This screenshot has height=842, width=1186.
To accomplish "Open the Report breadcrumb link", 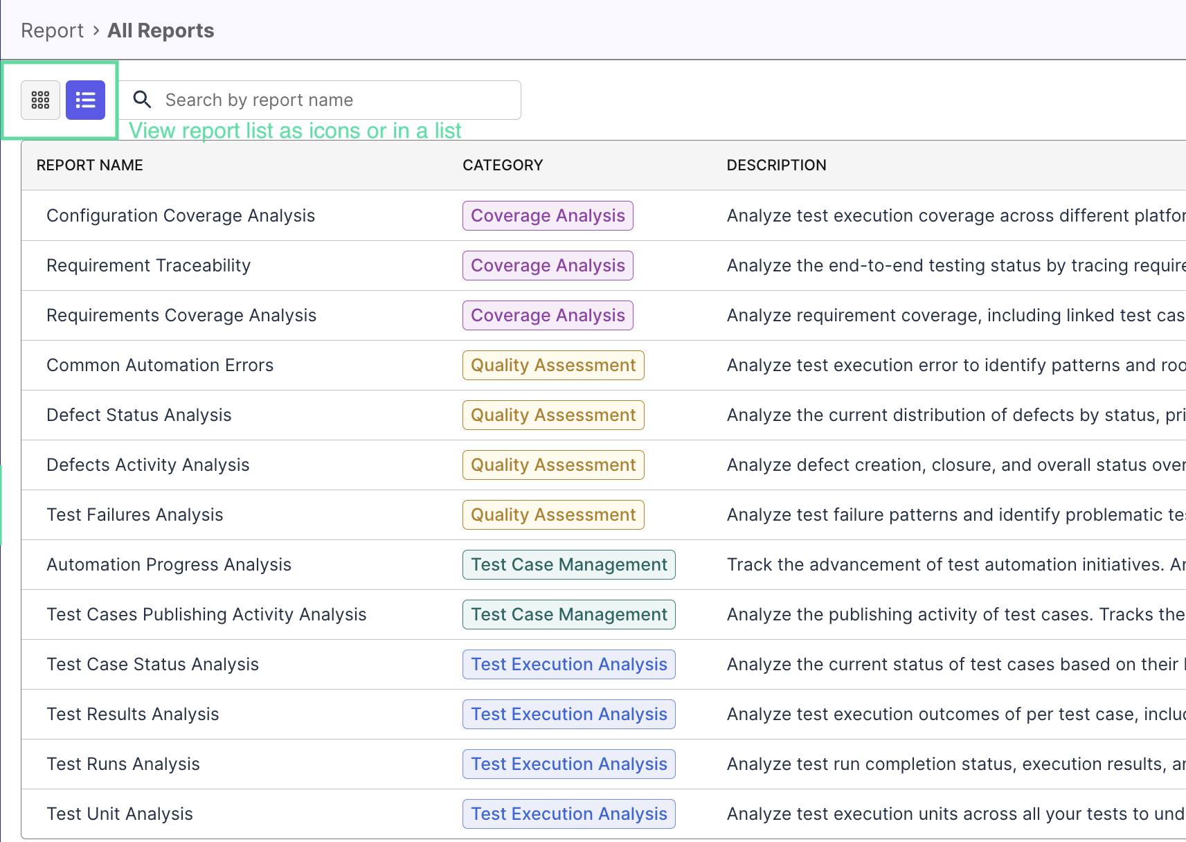I will pos(52,30).
